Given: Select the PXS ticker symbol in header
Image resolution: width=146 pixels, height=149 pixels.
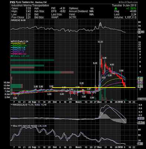Looking at the screenshot, I should (x=13, y=2).
